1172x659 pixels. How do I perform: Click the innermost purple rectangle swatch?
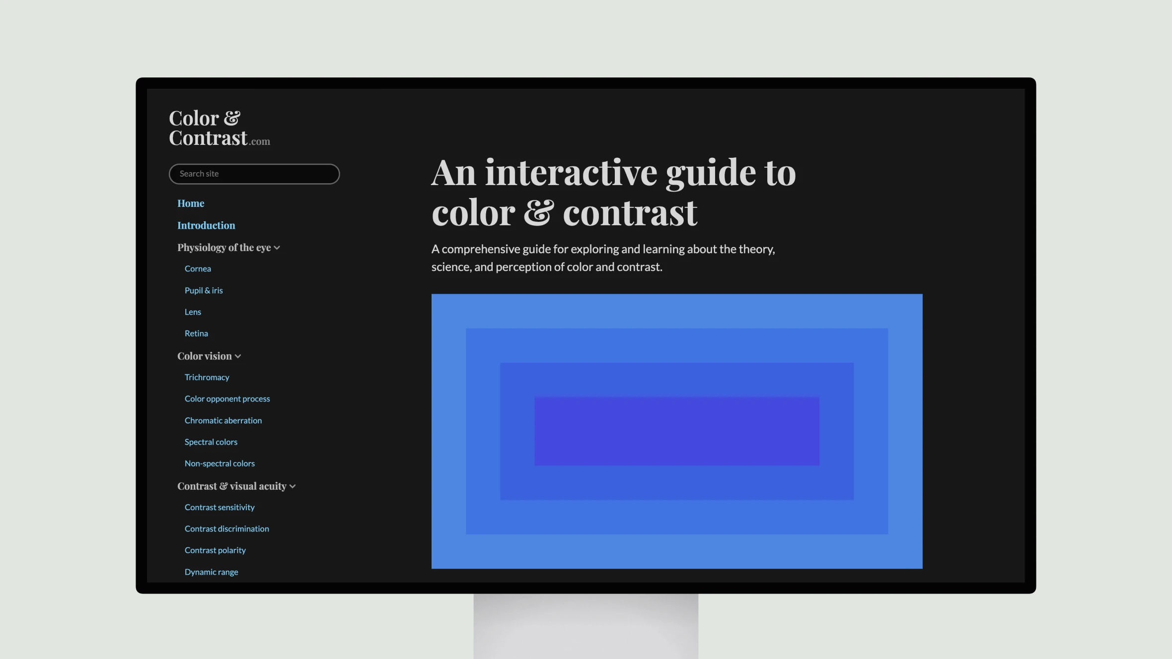(x=676, y=431)
